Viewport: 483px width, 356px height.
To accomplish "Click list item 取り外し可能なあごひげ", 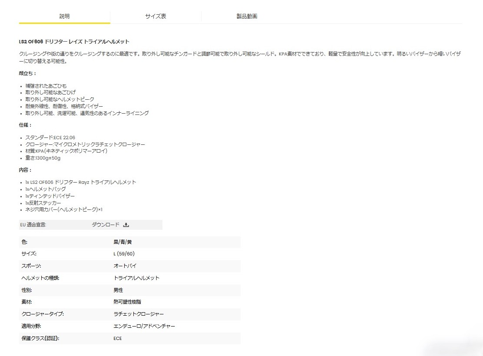I will click(x=50, y=92).
